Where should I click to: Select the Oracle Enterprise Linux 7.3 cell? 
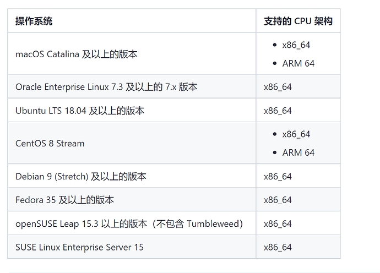tap(106, 86)
